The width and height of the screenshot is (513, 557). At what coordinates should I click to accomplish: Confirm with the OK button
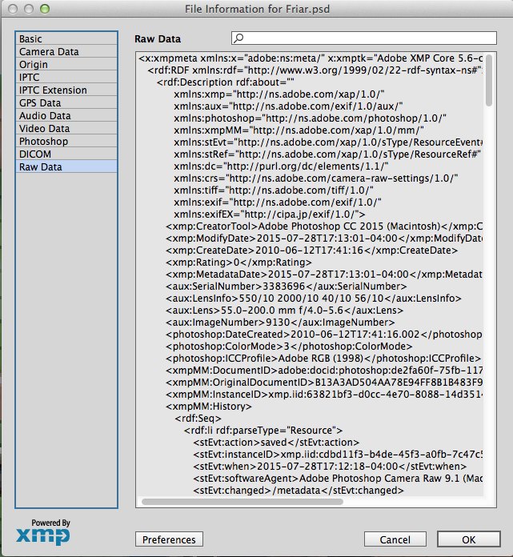[x=469, y=539]
